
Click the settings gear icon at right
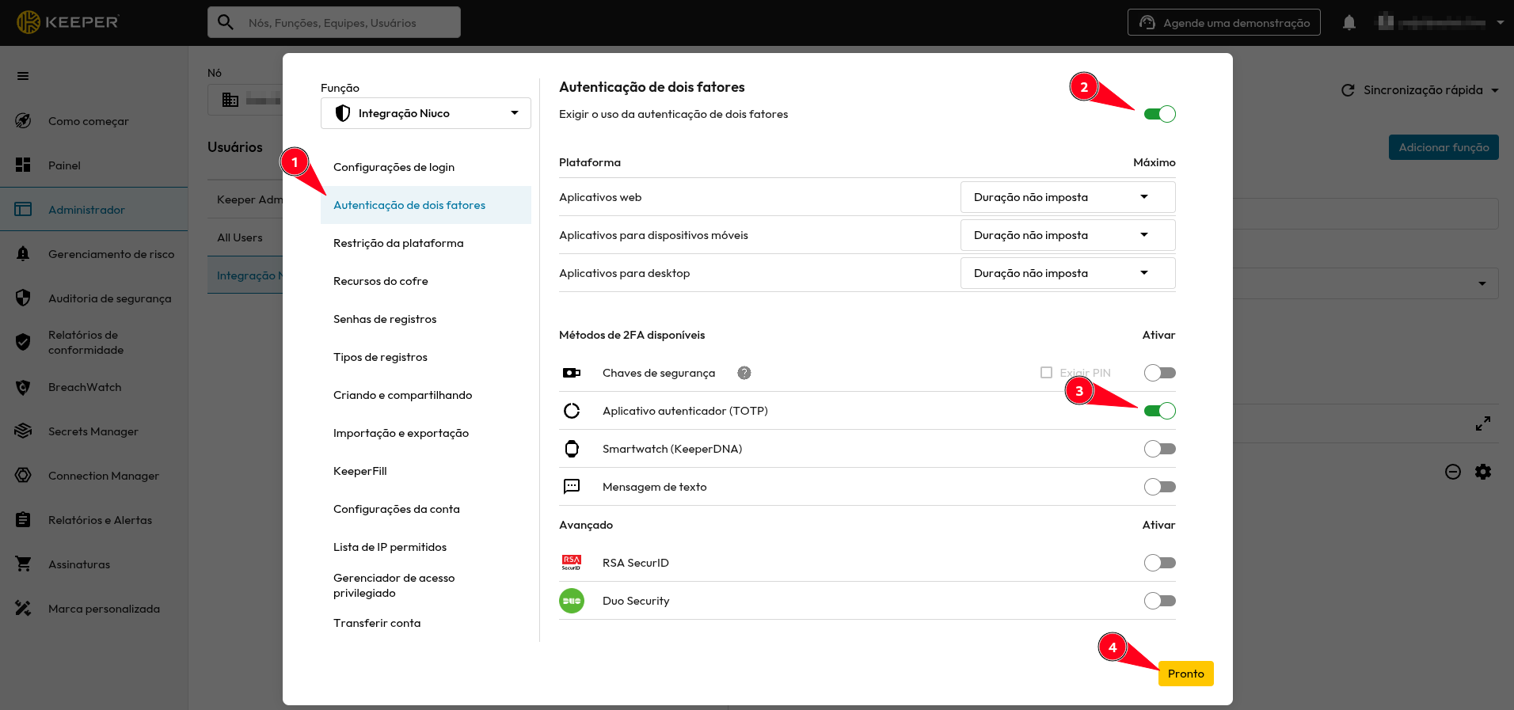point(1483,472)
